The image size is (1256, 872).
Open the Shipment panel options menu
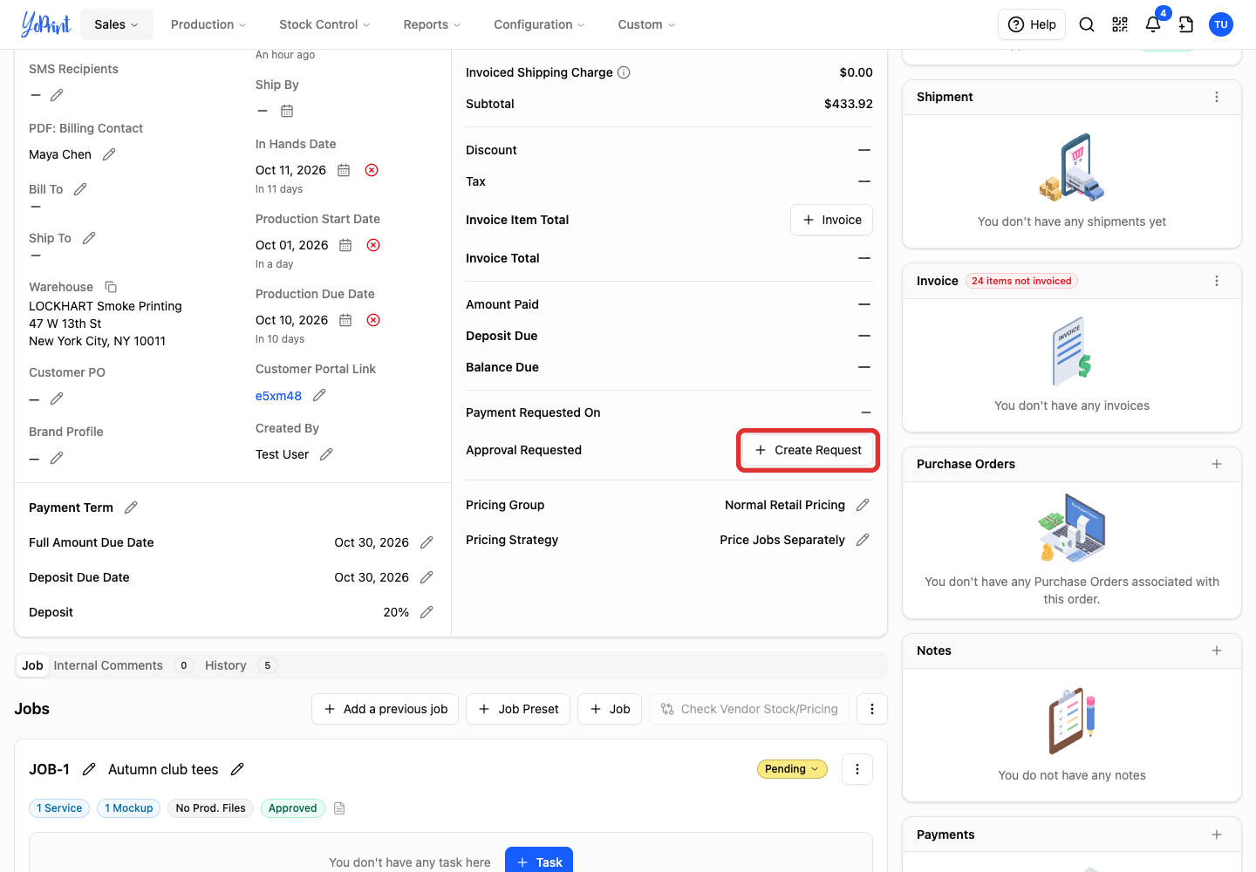pos(1217,97)
